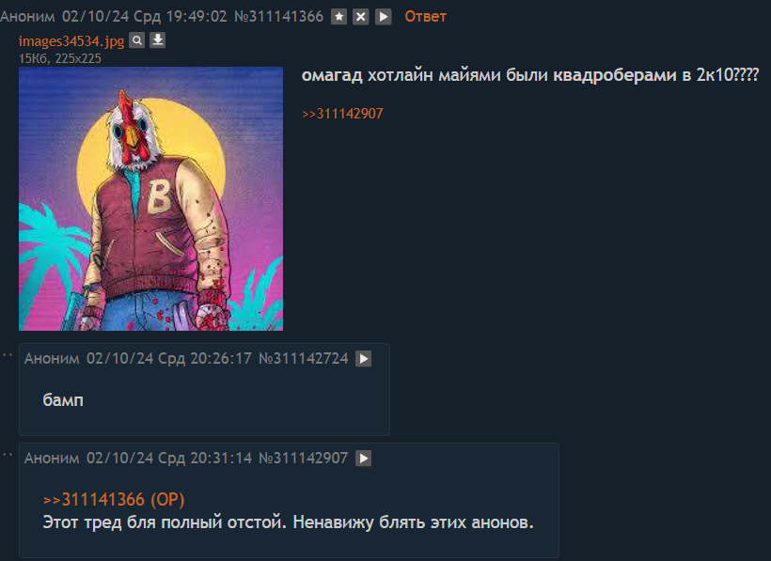771x561 pixels.
Task: Open images34534.jpg file link
Action: 71,40
